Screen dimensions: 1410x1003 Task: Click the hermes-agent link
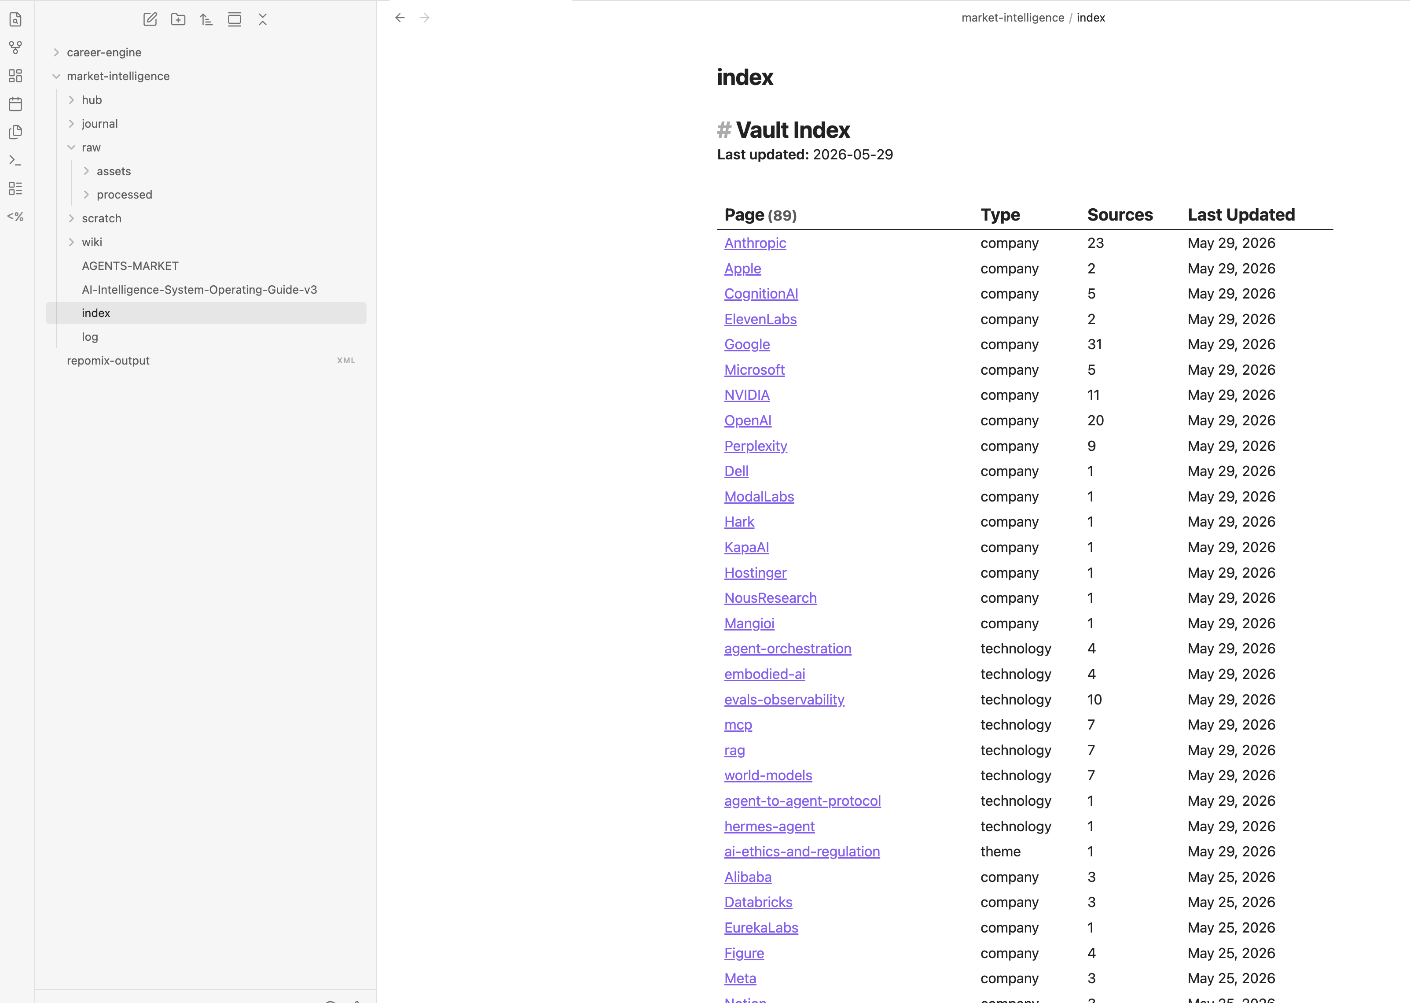tap(769, 826)
